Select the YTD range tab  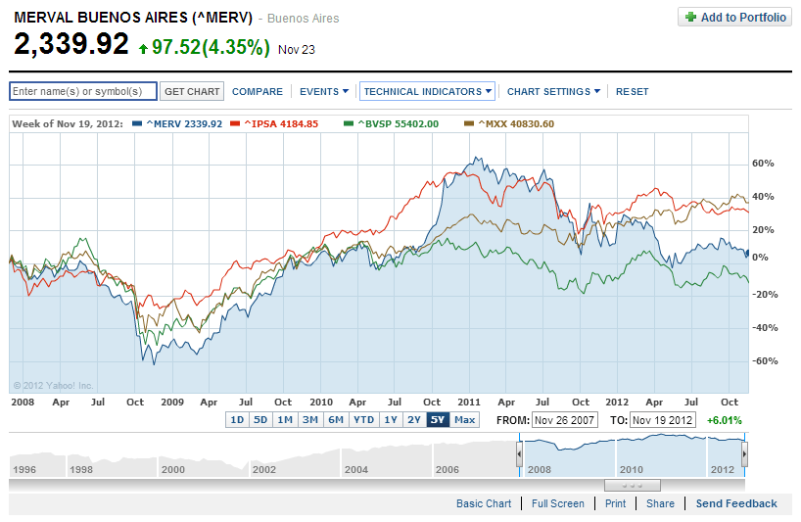pos(363,420)
